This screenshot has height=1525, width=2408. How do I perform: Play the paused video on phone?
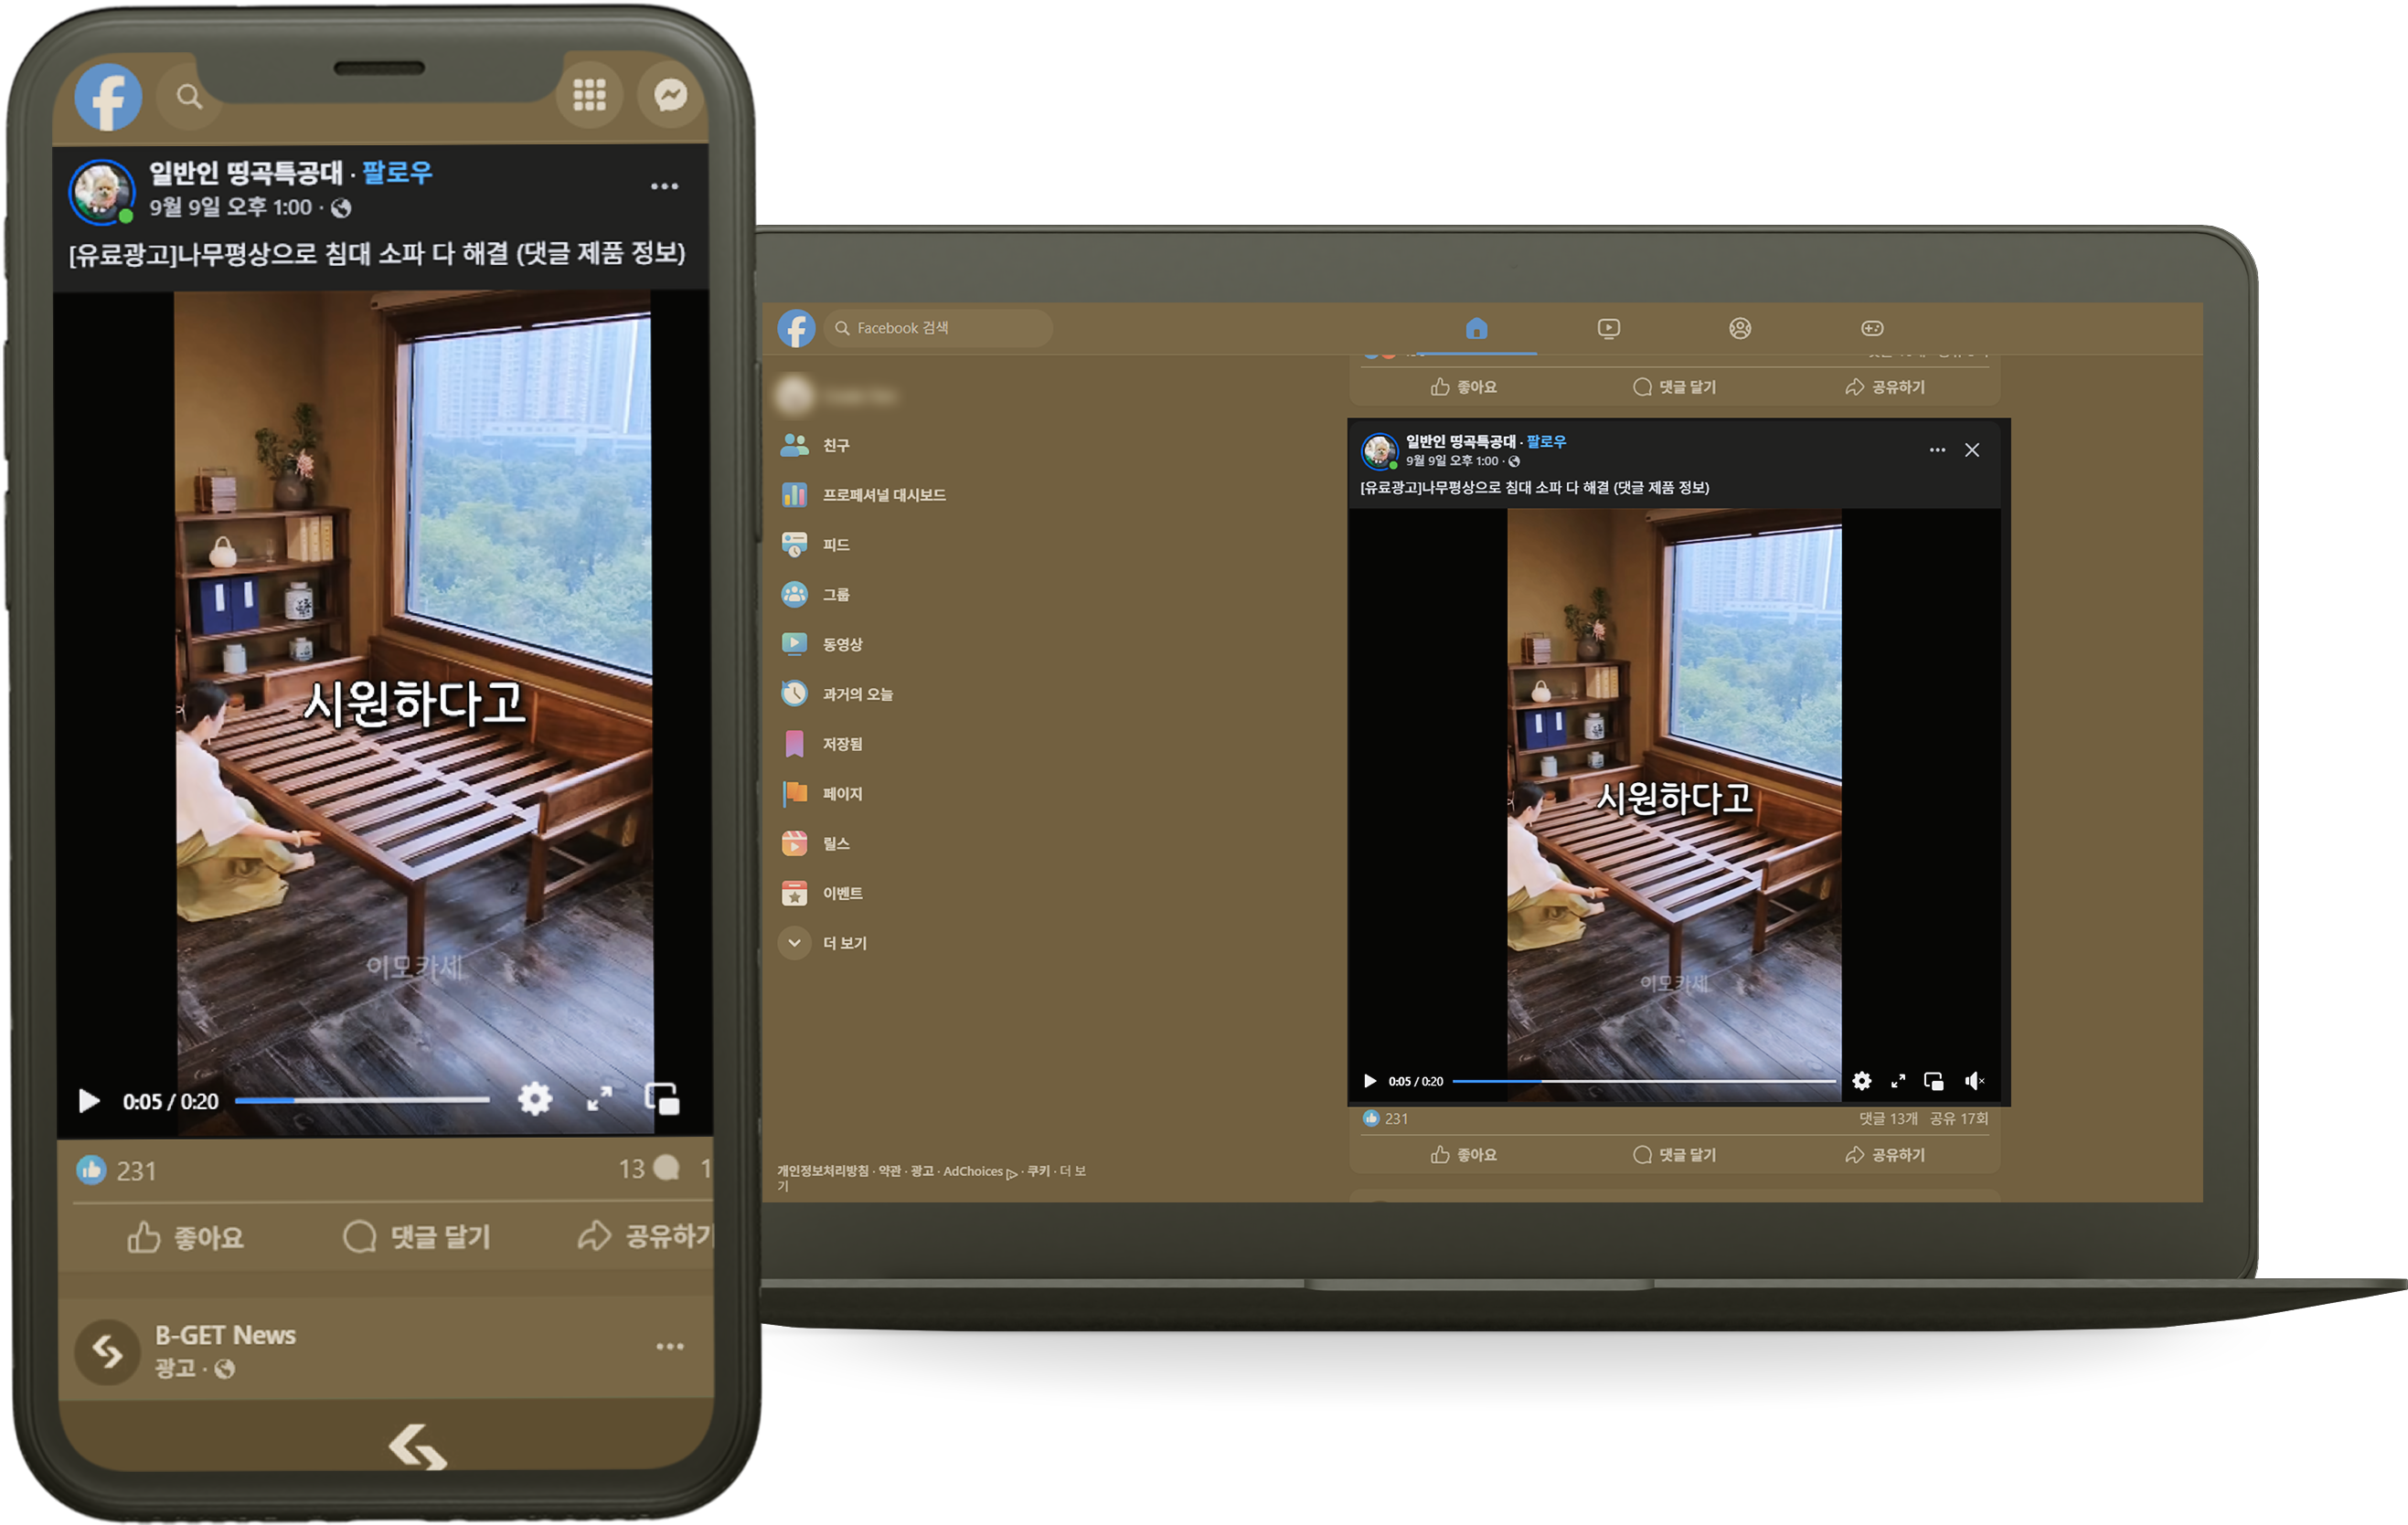(89, 1100)
